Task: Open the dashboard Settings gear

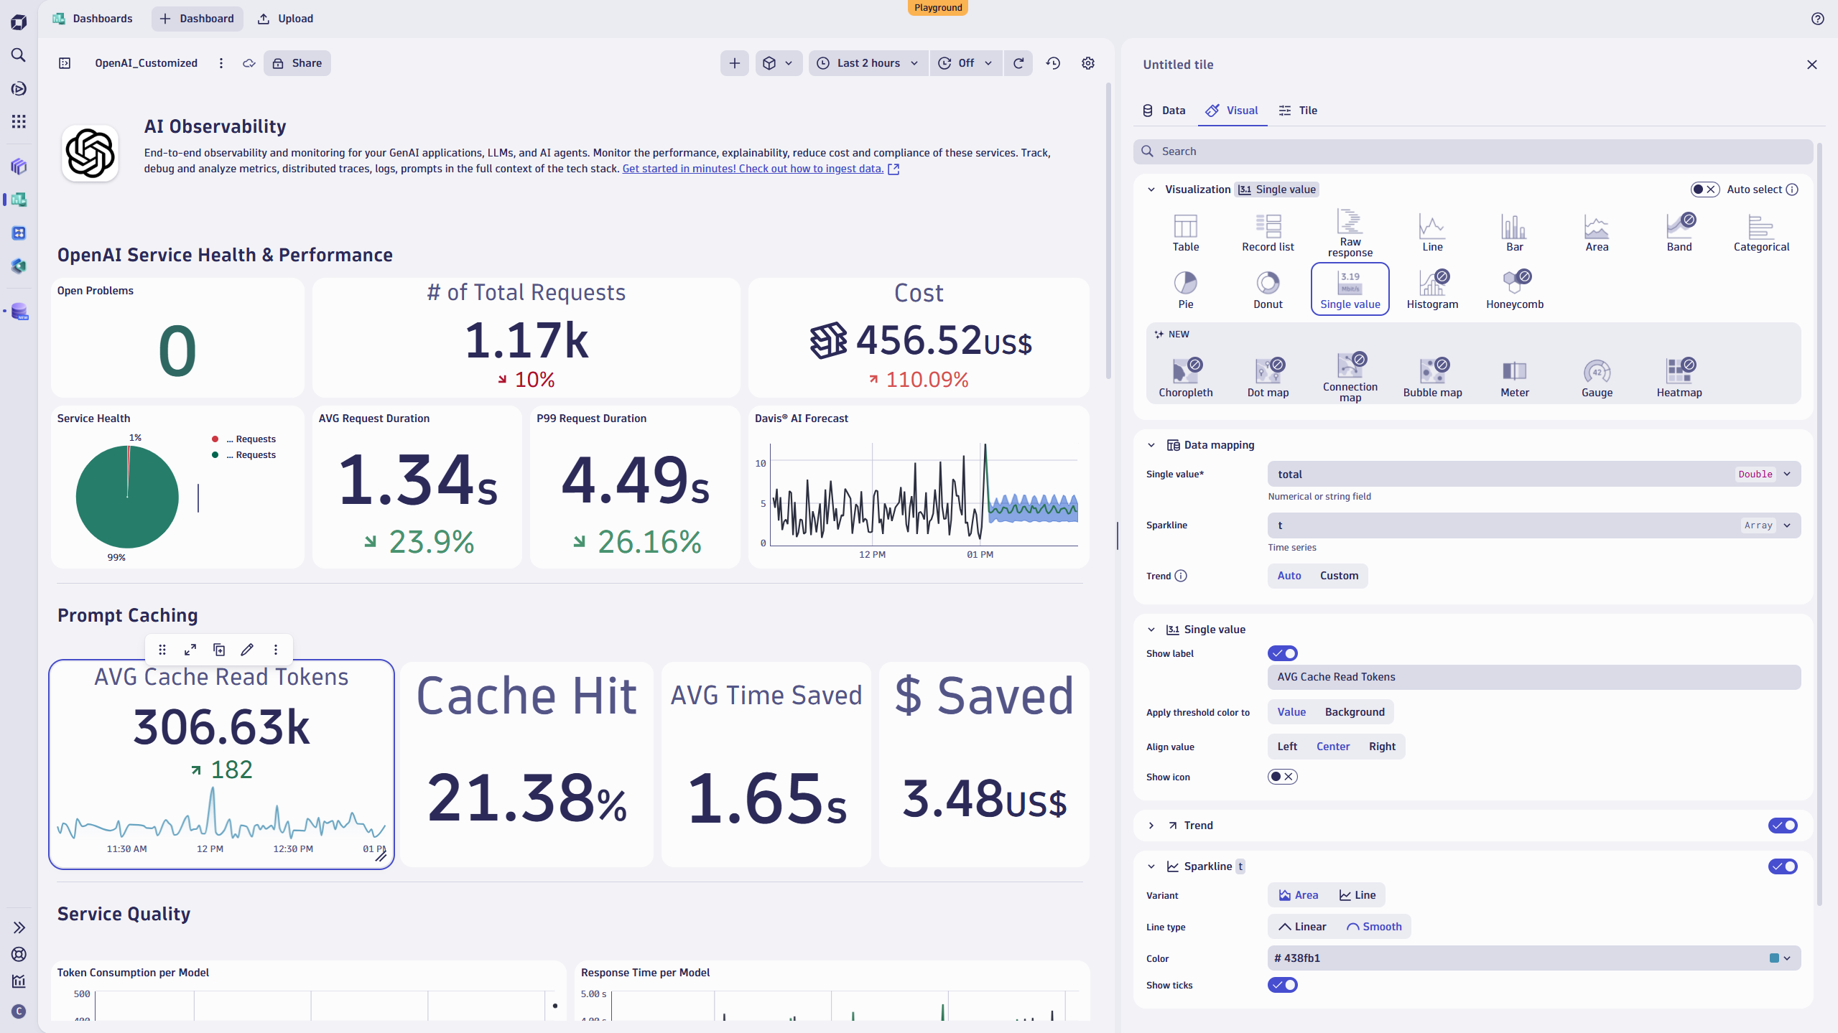Action: point(1087,63)
